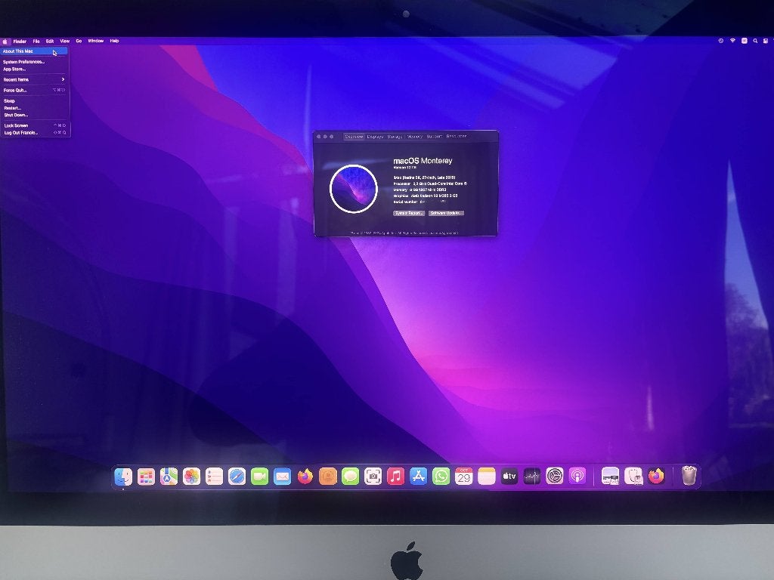Open the Finder menu in menu bar

pos(20,42)
